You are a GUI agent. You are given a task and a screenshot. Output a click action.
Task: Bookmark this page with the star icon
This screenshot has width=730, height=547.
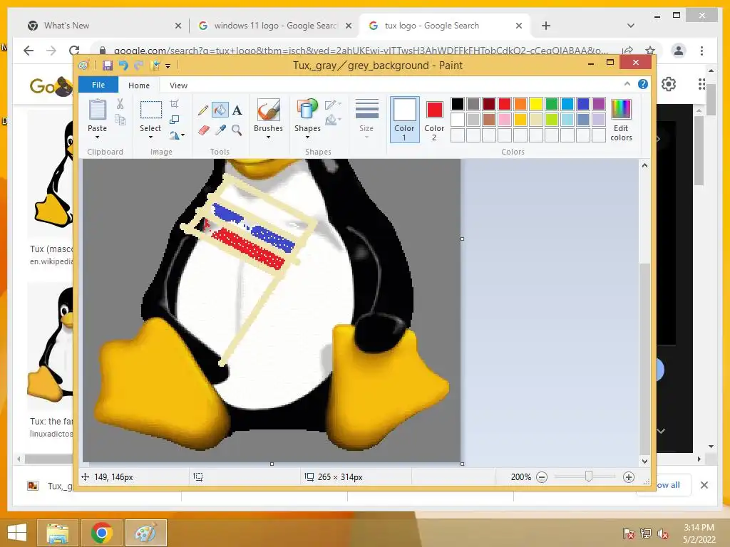point(650,51)
